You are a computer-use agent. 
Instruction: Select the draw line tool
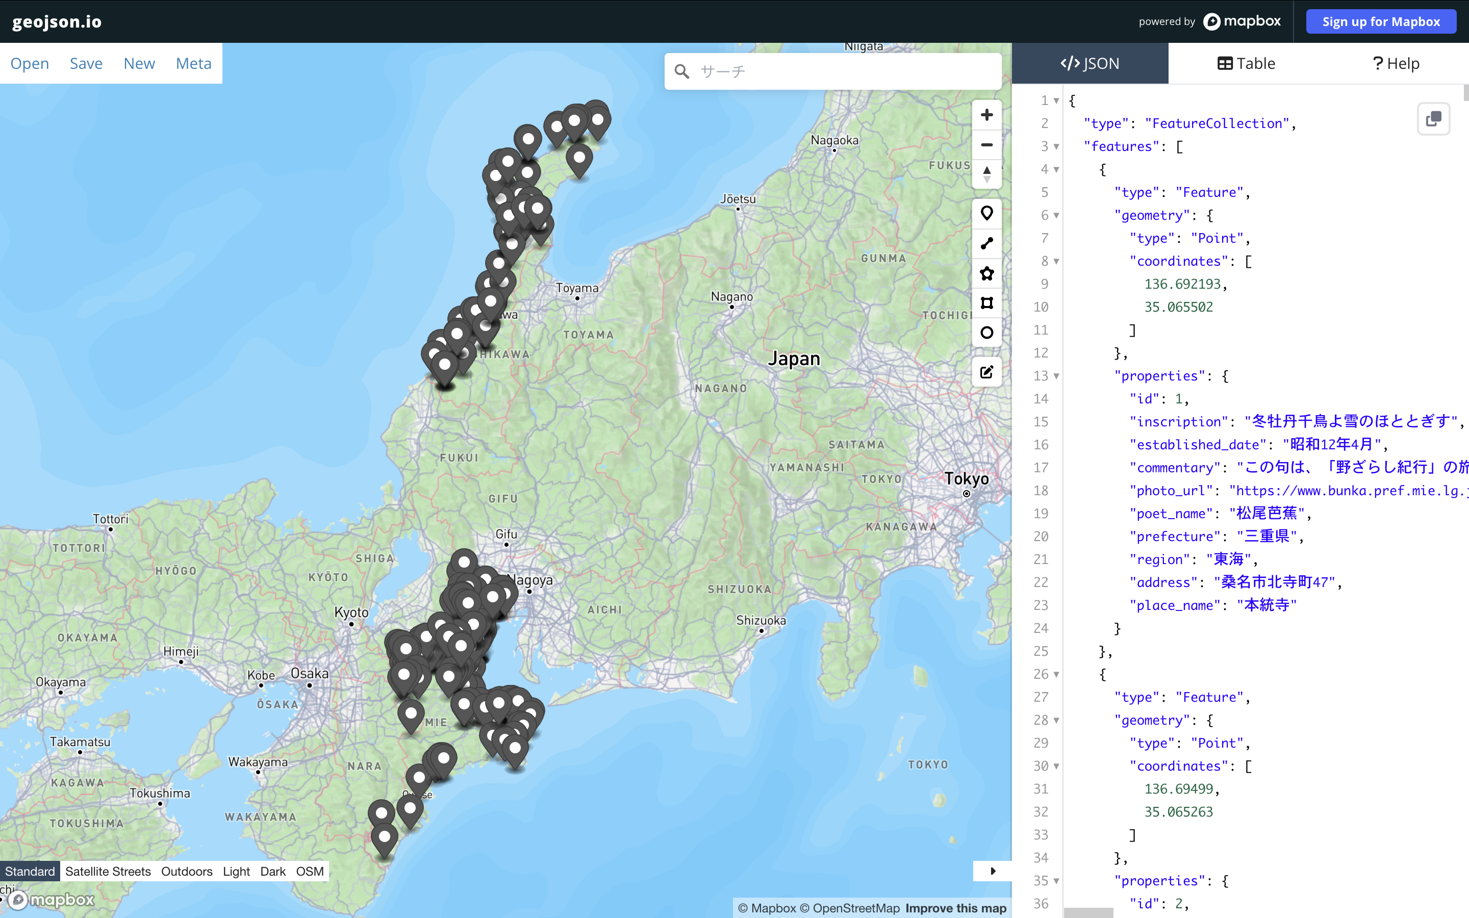click(x=986, y=243)
